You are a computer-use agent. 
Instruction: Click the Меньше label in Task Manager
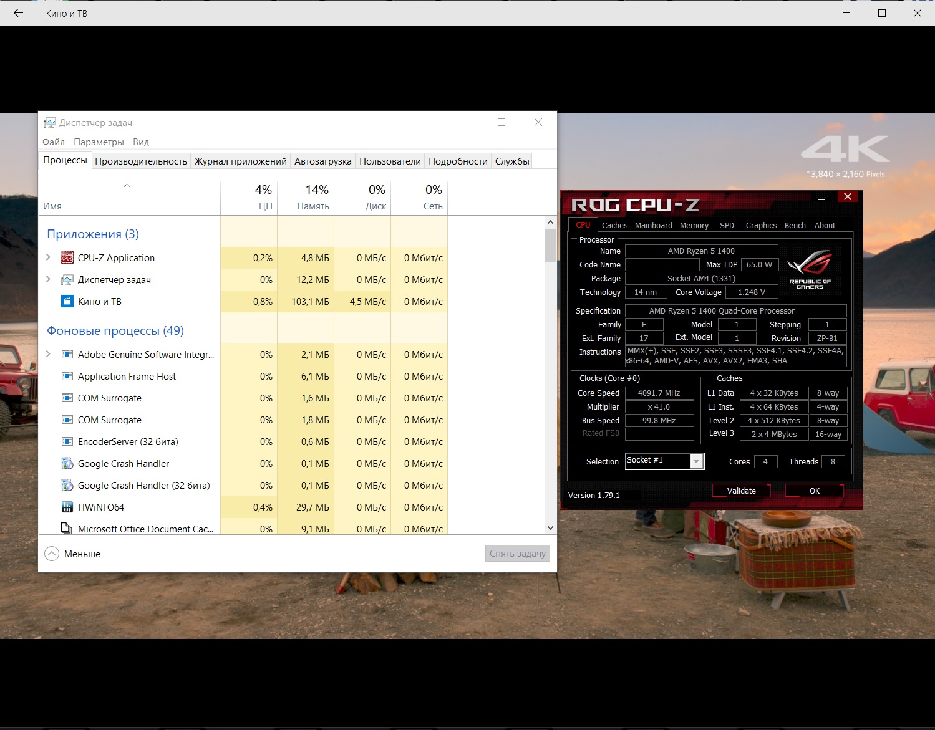82,554
